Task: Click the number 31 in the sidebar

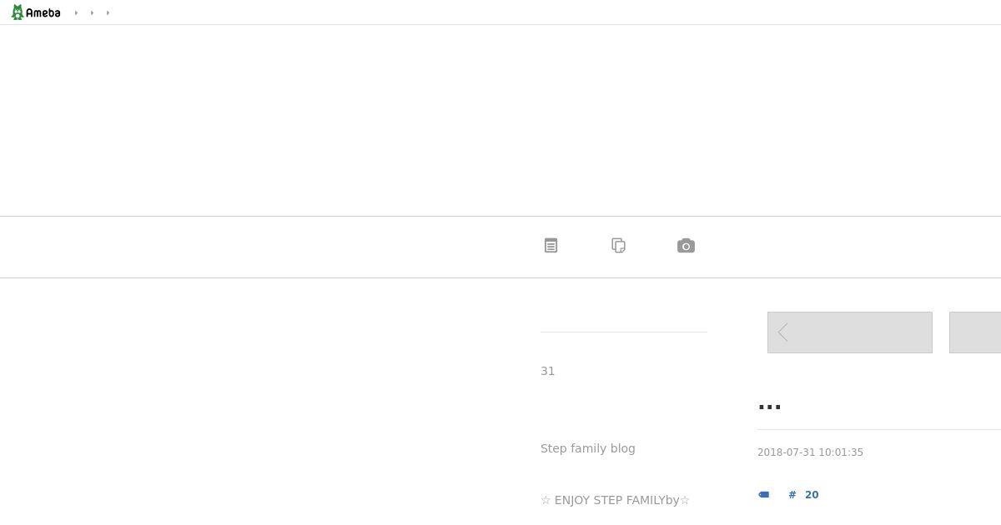Action: (x=547, y=371)
